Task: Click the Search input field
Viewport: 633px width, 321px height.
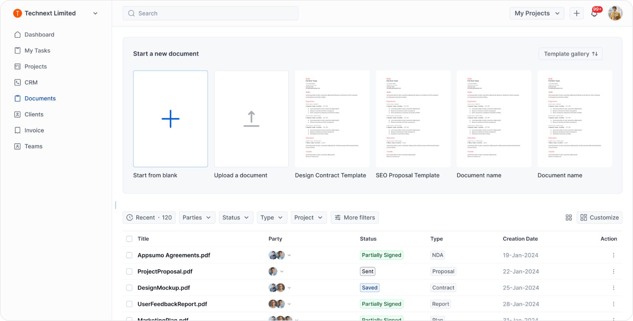Action: click(210, 13)
